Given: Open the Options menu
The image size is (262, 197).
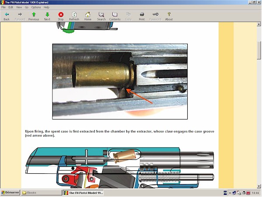Looking at the screenshot, I should coord(36,7).
